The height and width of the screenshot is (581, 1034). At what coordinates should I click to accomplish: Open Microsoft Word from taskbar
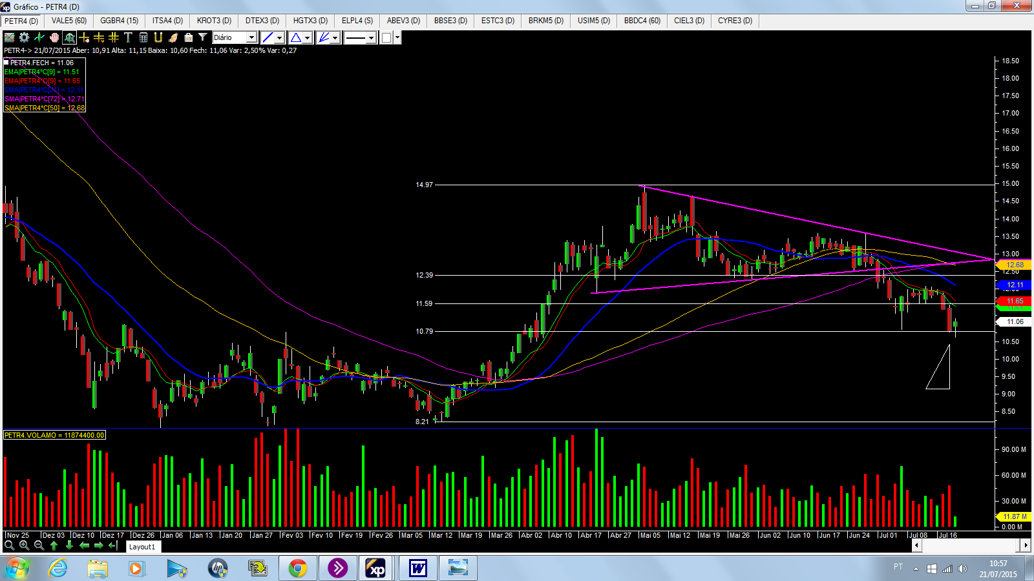click(x=418, y=568)
